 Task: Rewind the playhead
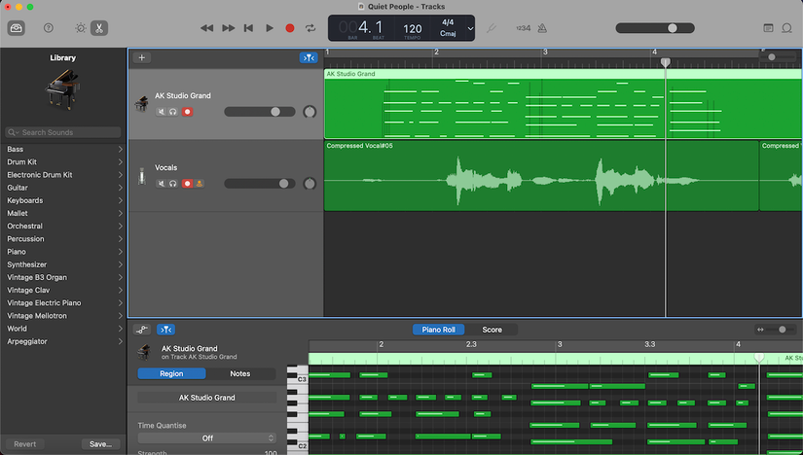click(x=207, y=28)
